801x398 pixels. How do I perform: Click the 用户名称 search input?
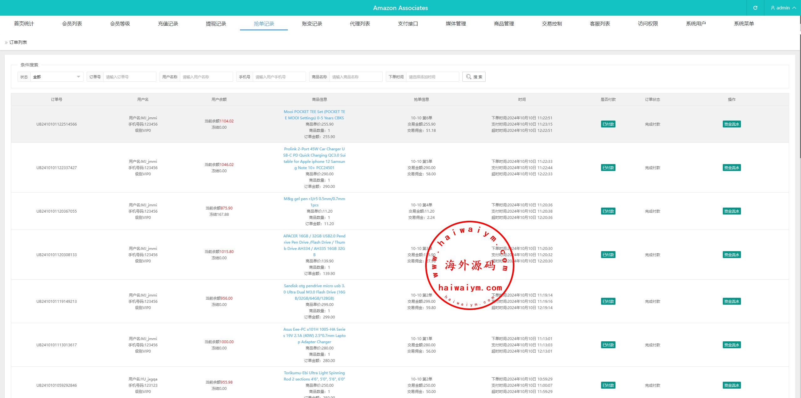(206, 77)
